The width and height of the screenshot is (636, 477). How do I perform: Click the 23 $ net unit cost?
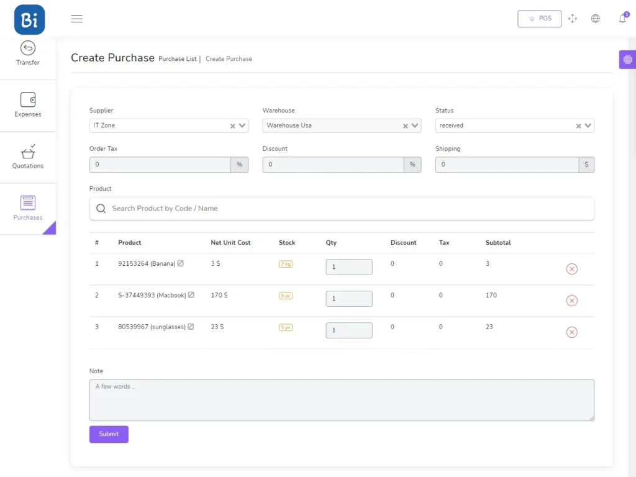point(217,327)
